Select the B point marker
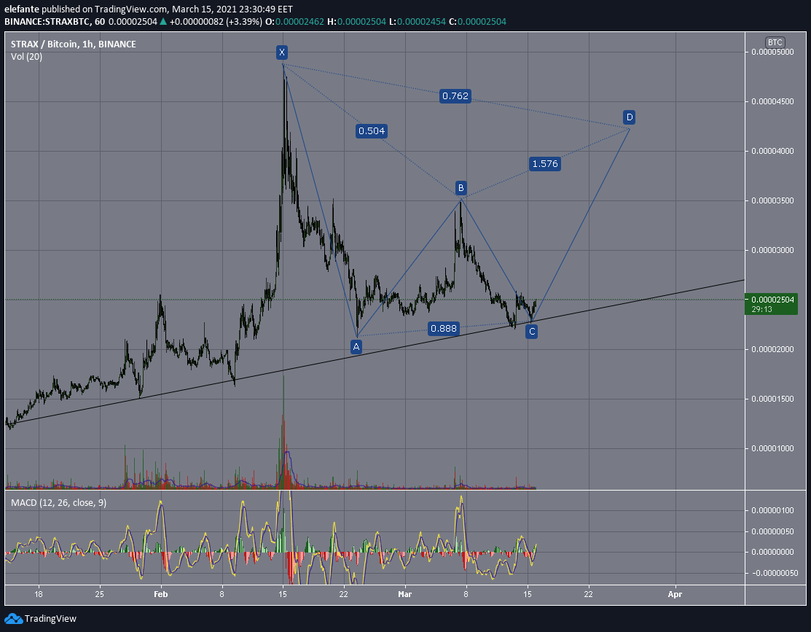Image resolution: width=811 pixels, height=632 pixels. pos(461,187)
